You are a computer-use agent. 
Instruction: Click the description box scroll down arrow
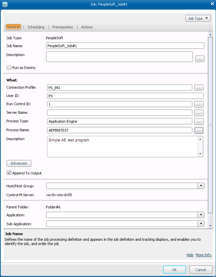point(200,154)
